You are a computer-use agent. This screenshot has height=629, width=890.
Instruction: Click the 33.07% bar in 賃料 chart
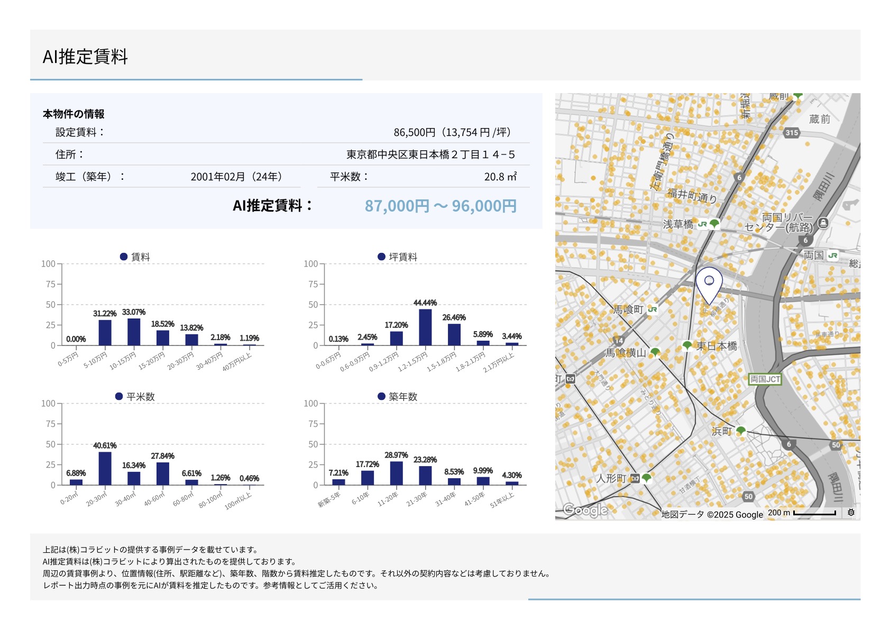coord(134,332)
